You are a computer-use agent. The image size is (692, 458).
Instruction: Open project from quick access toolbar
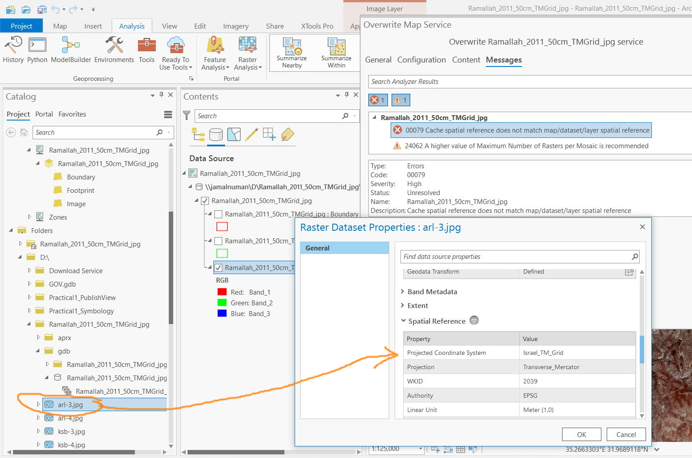click(x=26, y=9)
